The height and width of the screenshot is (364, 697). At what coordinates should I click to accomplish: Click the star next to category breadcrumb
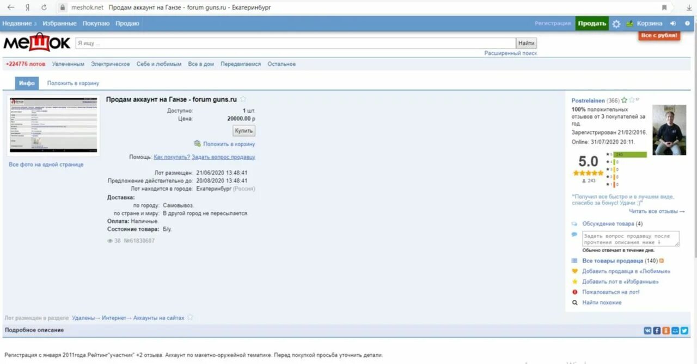click(190, 317)
